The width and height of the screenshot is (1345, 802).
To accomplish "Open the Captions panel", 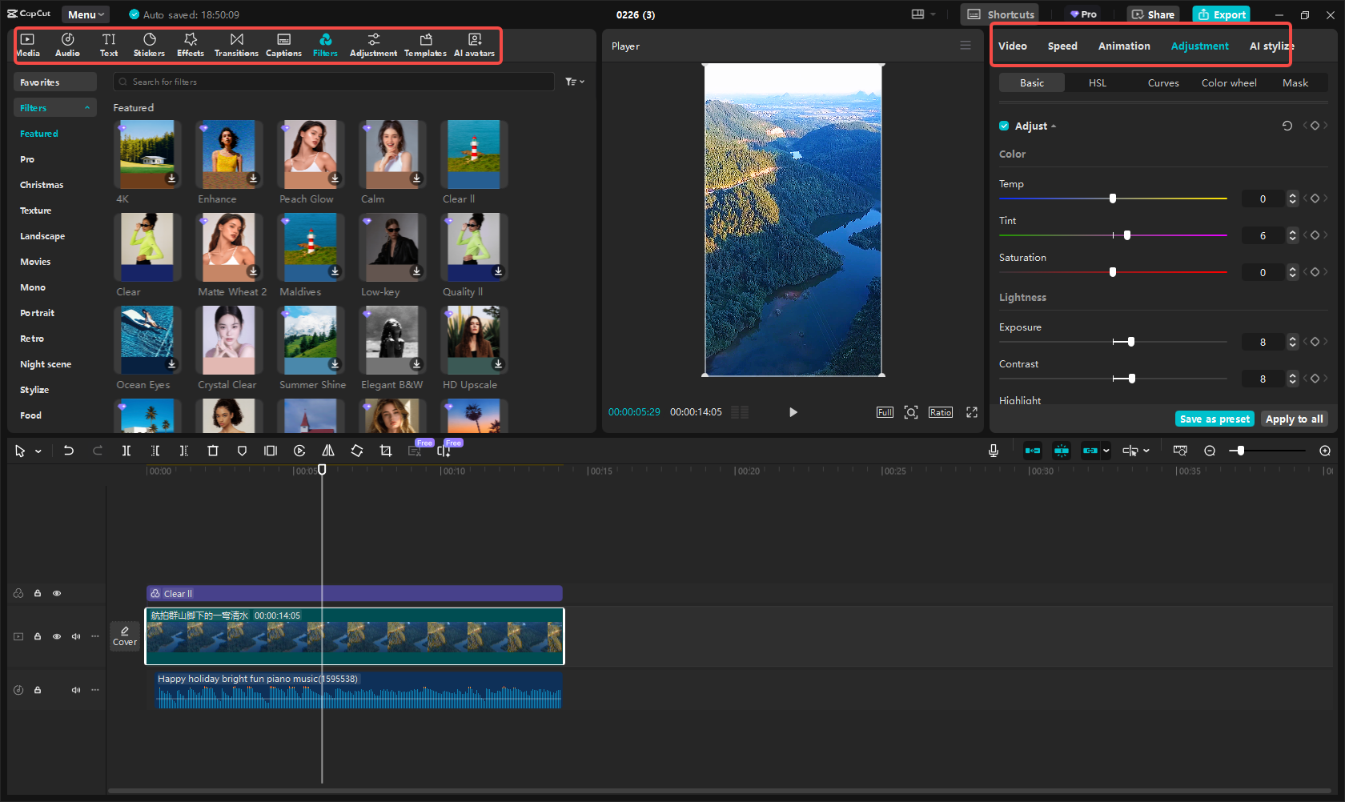I will [283, 44].
